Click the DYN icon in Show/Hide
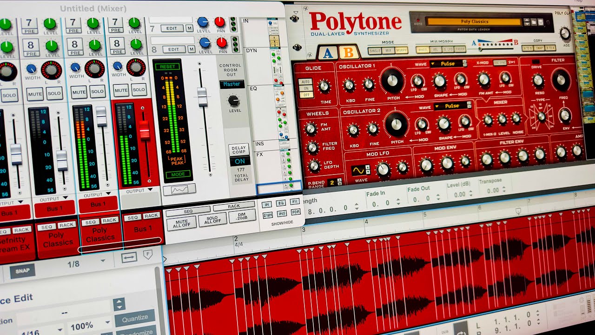 click(267, 215)
